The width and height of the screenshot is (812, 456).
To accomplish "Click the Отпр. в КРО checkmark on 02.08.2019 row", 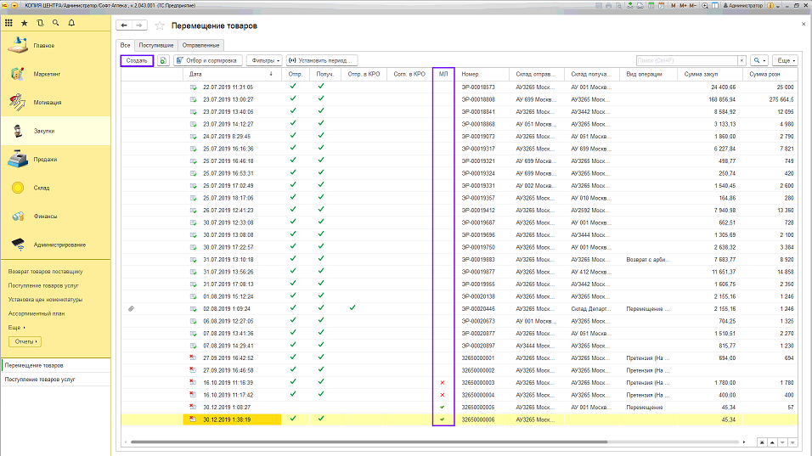I will click(352, 307).
